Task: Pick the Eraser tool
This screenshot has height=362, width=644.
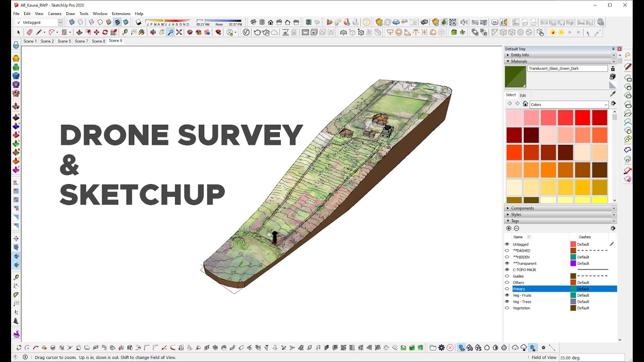Action: pos(30,32)
